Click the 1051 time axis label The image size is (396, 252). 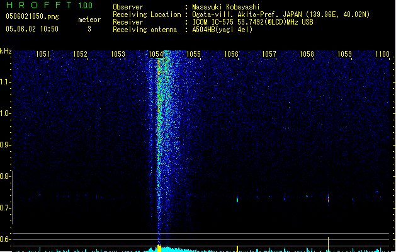(43, 54)
